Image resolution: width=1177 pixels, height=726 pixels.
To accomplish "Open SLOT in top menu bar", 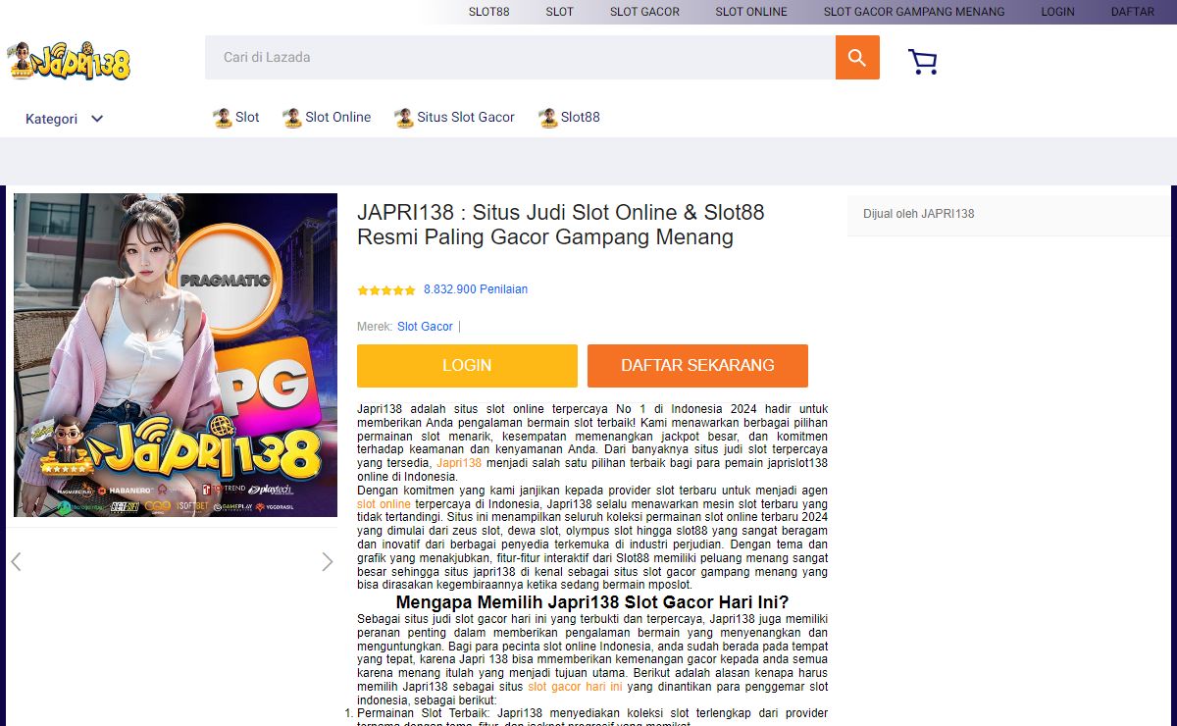I will [560, 12].
